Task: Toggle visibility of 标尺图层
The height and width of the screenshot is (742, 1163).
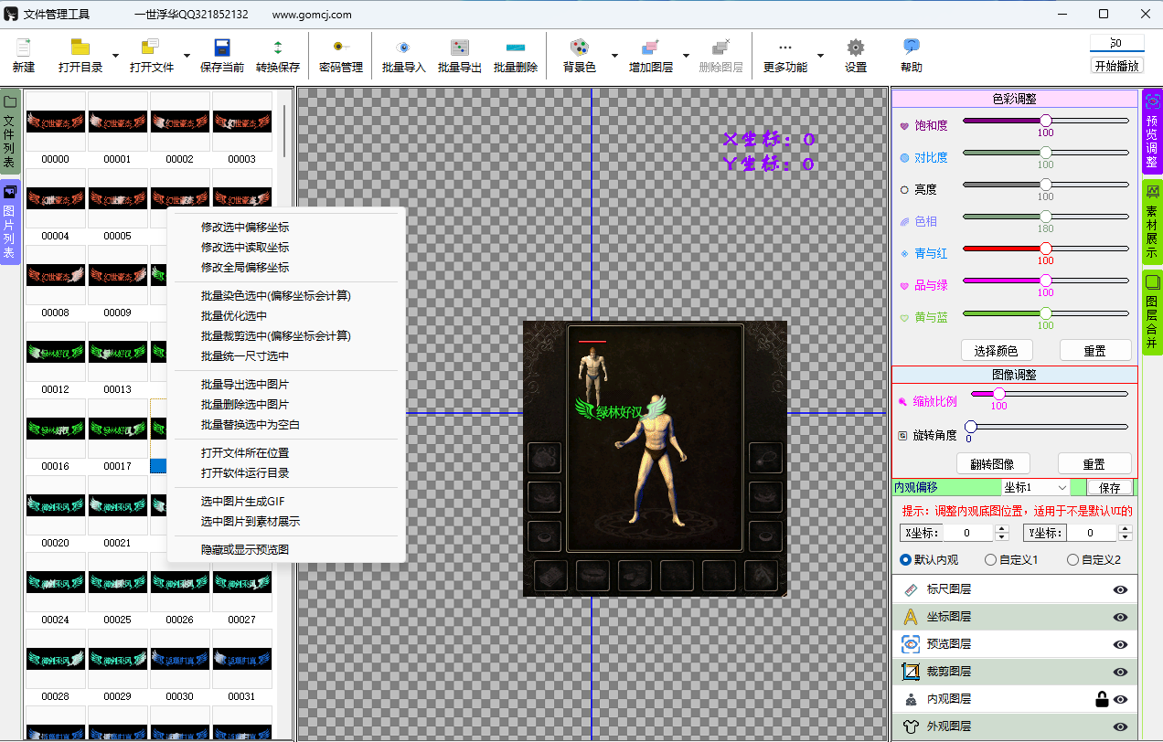Action: click(1120, 590)
